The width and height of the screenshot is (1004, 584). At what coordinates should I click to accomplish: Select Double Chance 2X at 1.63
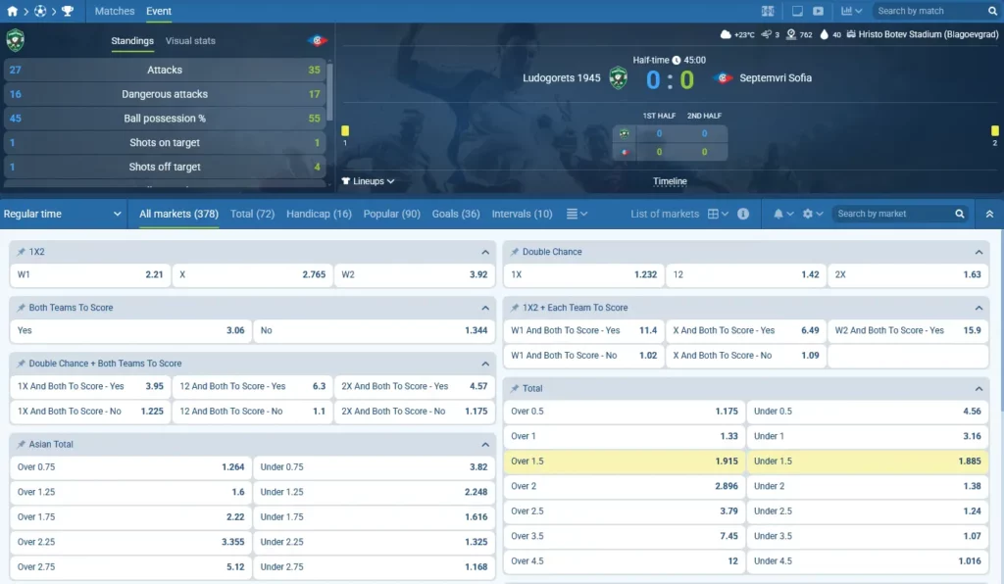[908, 274]
